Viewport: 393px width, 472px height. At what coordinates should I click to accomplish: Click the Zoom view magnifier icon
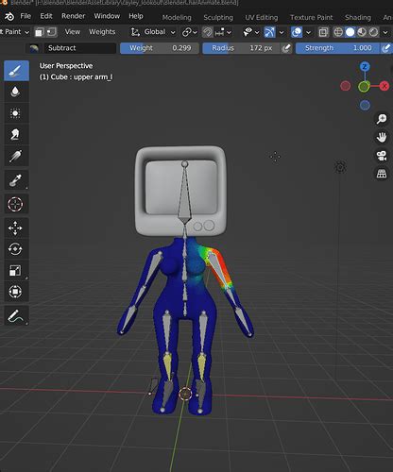tap(382, 119)
